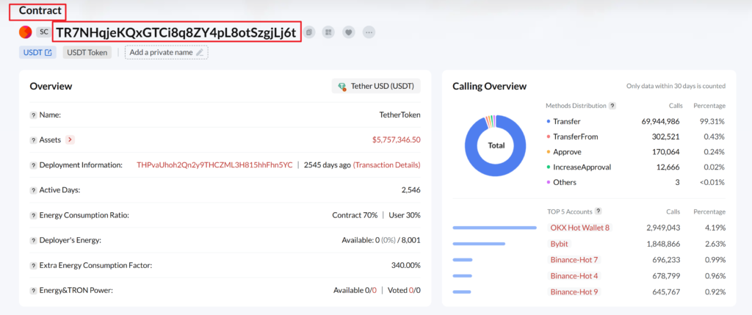Viewport: 752px width, 315px height.
Task: Click the TetherToken name value
Action: 399,115
